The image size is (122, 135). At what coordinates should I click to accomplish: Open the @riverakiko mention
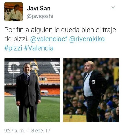87,39
